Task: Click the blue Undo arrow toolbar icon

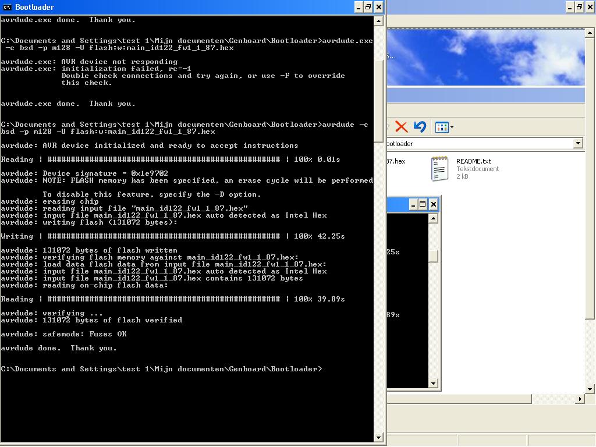Action: [420, 126]
